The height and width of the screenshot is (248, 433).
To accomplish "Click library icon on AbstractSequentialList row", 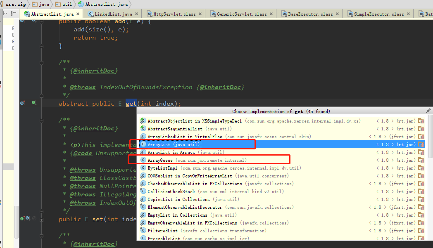I will pos(421,129).
